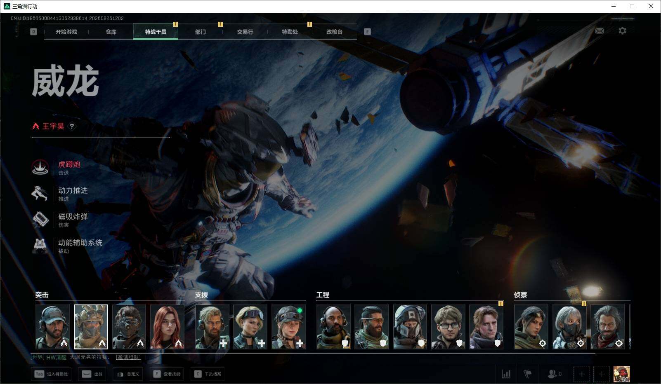Click the operator list horizontal scrollbar

313,353
